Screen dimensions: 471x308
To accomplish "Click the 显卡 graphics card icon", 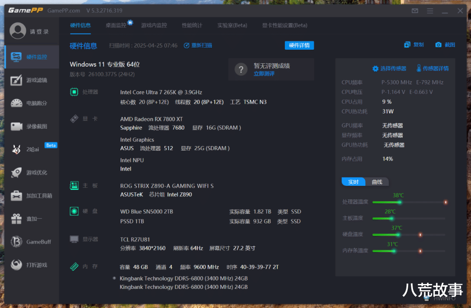I will pyautogui.click(x=74, y=119).
